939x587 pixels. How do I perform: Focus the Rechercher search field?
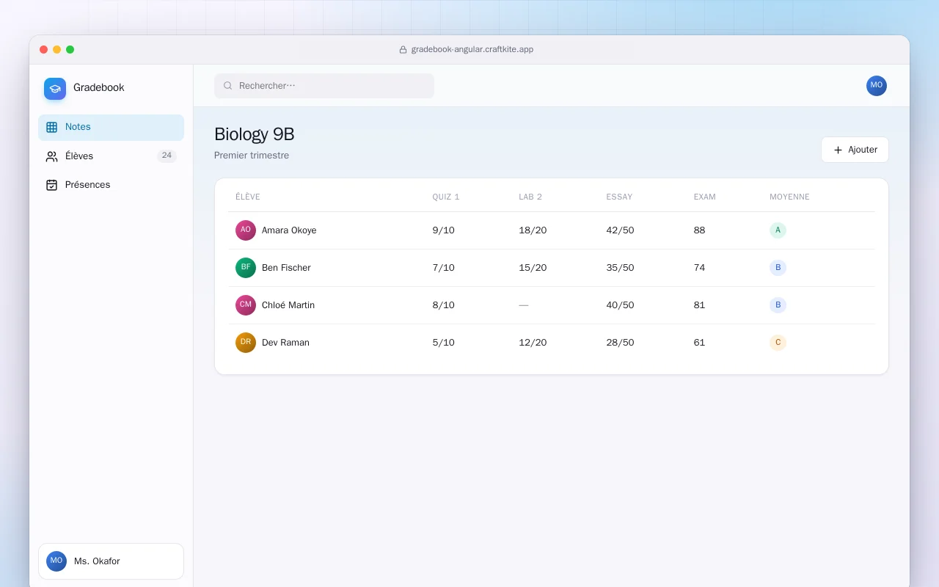[x=324, y=86]
